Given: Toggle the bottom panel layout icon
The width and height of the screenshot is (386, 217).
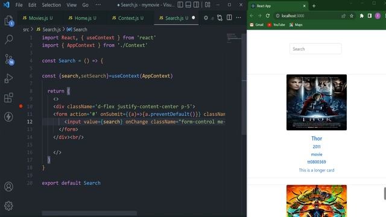Looking at the screenshot, I should 188,5.
